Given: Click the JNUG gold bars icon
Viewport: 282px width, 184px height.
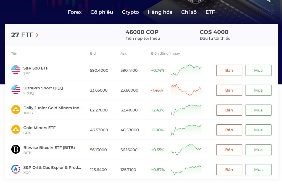Looking at the screenshot, I should coord(16,110).
